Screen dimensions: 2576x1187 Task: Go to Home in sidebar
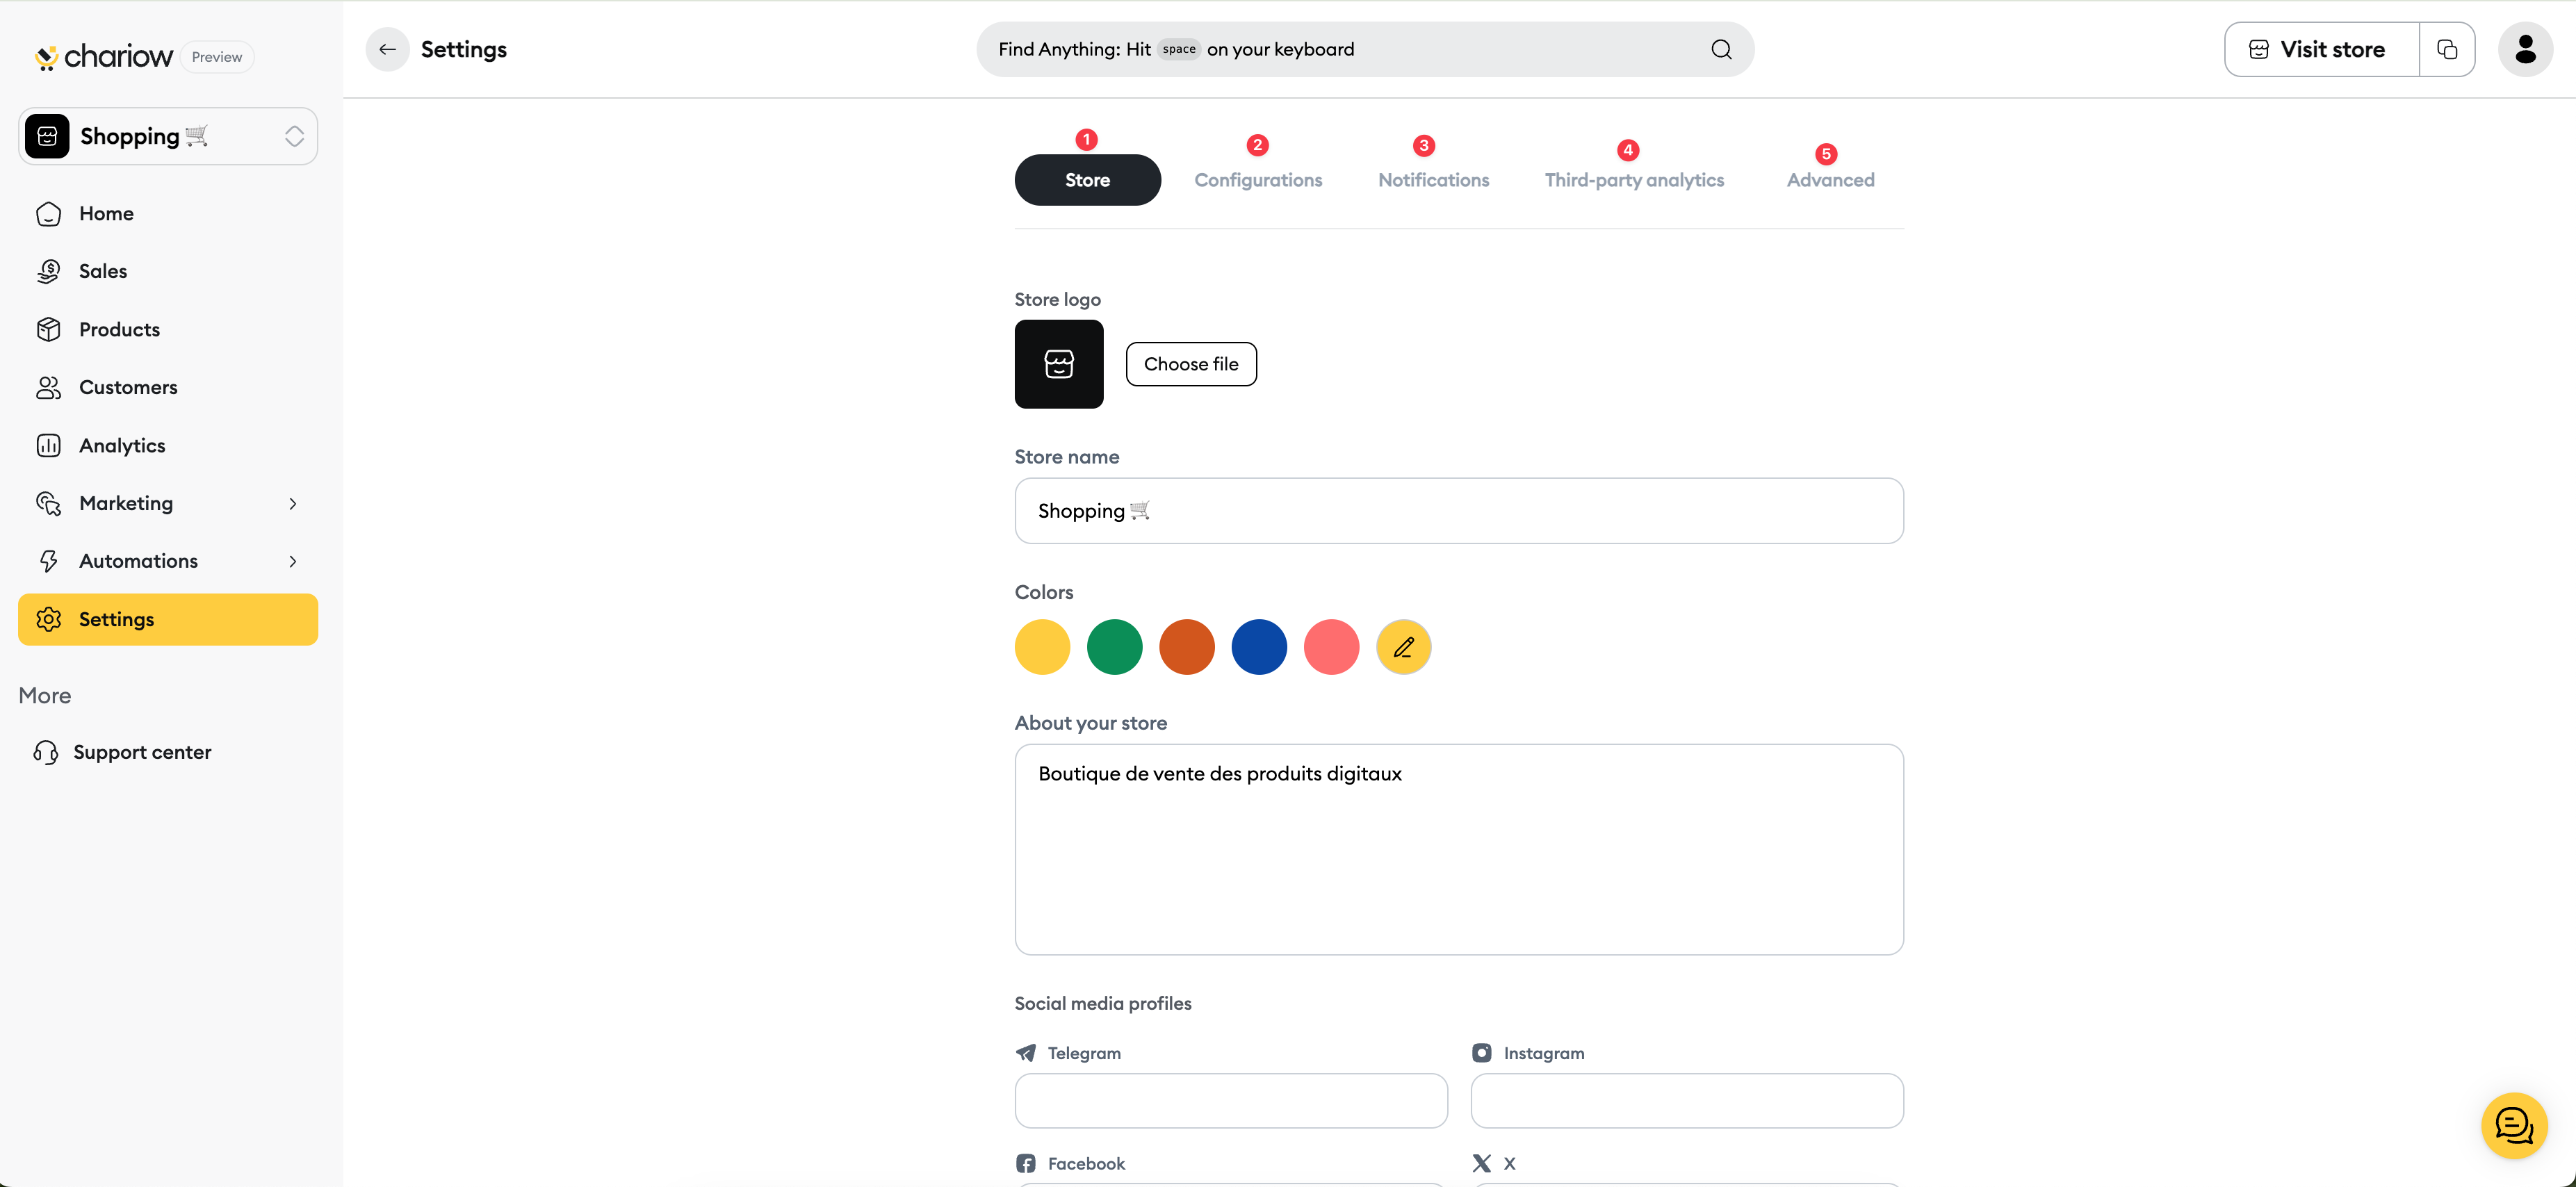(x=168, y=213)
